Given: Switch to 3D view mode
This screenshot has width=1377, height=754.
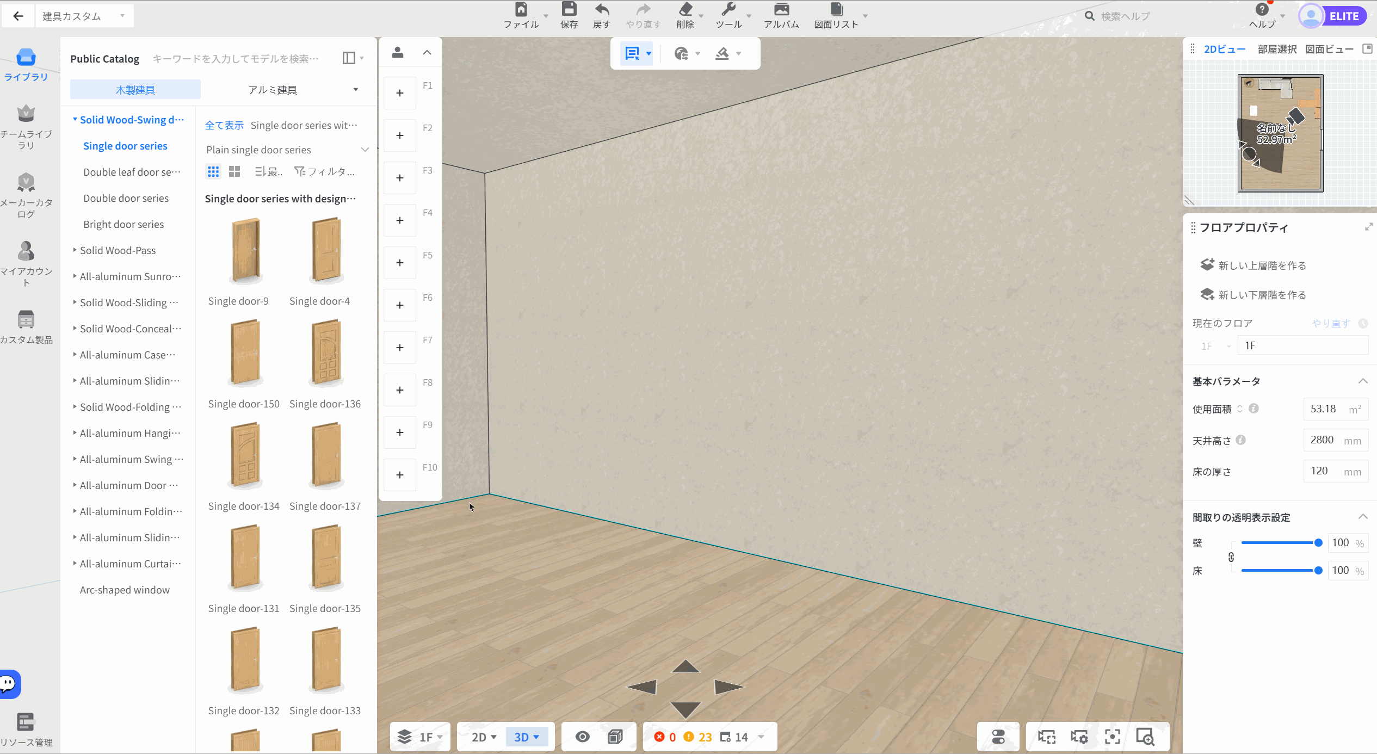Looking at the screenshot, I should coord(527,737).
